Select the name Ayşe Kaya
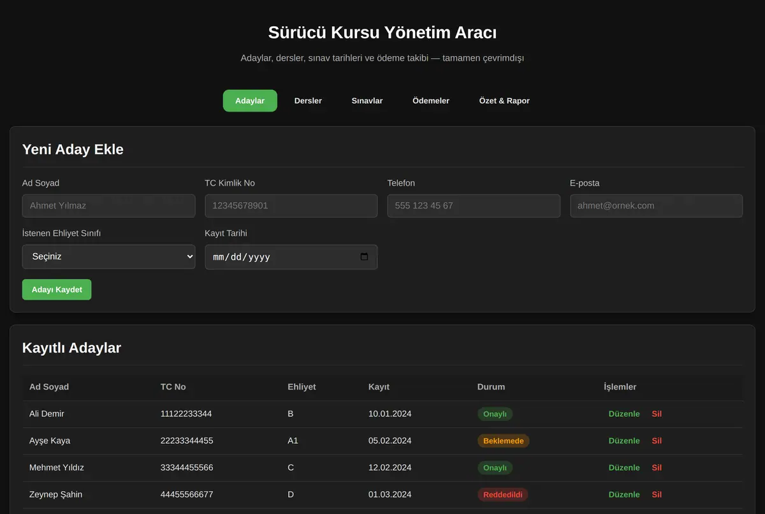This screenshot has height=514, width=765. point(50,441)
